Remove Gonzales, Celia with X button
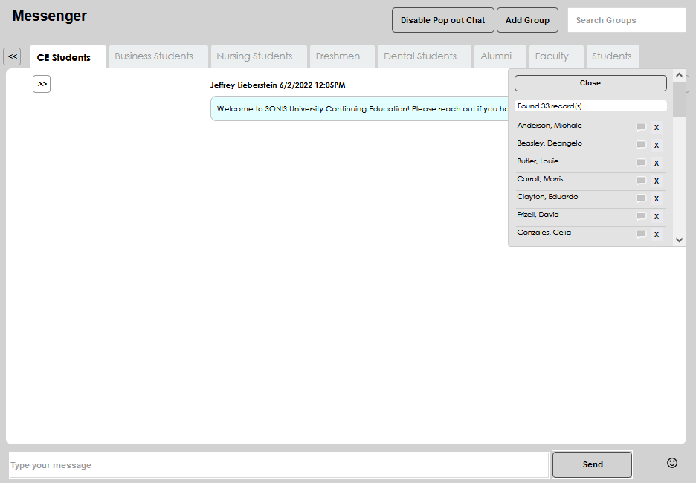696x483 pixels. pyautogui.click(x=657, y=234)
